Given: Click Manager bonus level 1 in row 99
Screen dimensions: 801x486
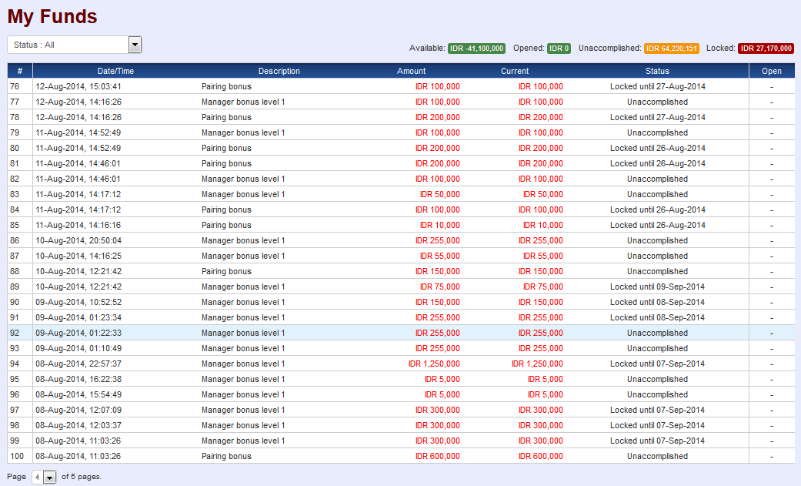Looking at the screenshot, I should [243, 441].
